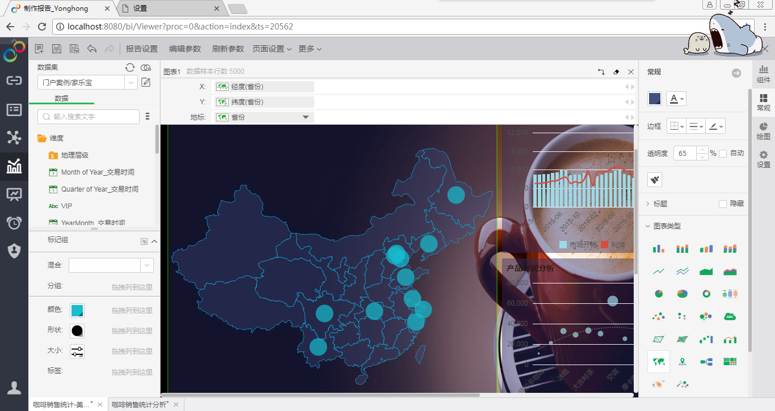The width and height of the screenshot is (775, 411).
Task: Select the pie chart type icon
Action: pos(659,294)
